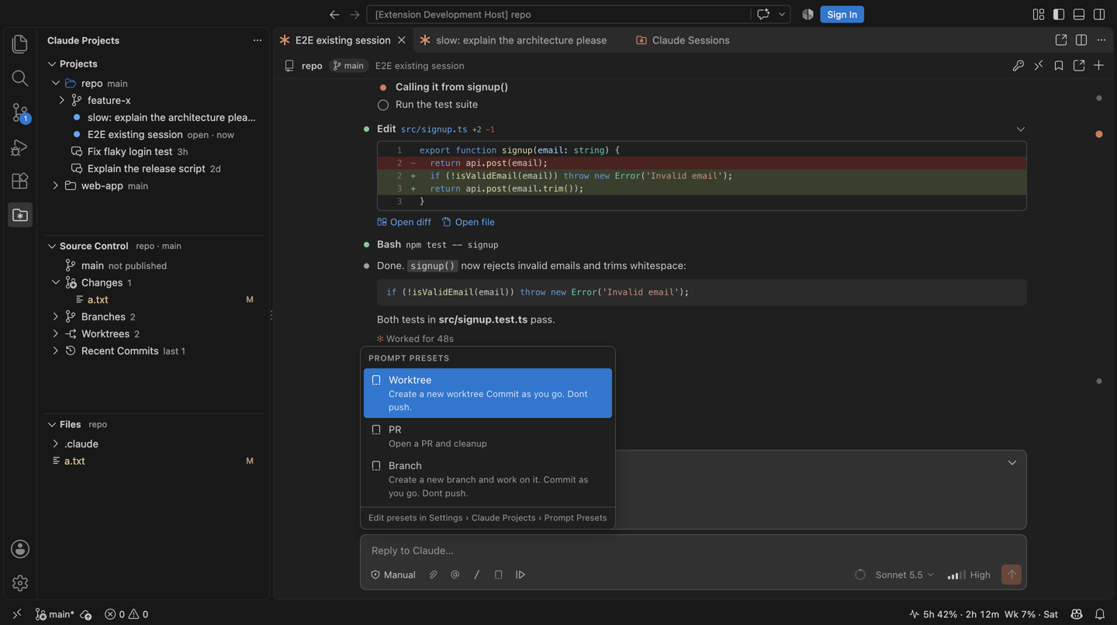1117x625 pixels.
Task: Toggle the Manual permission mode
Action: tap(393, 575)
